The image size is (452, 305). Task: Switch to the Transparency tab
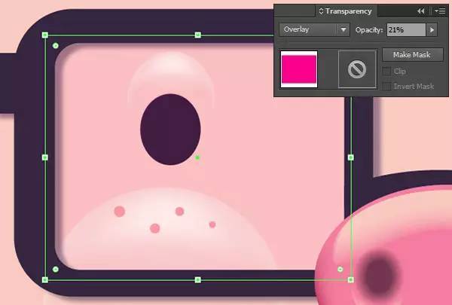346,11
